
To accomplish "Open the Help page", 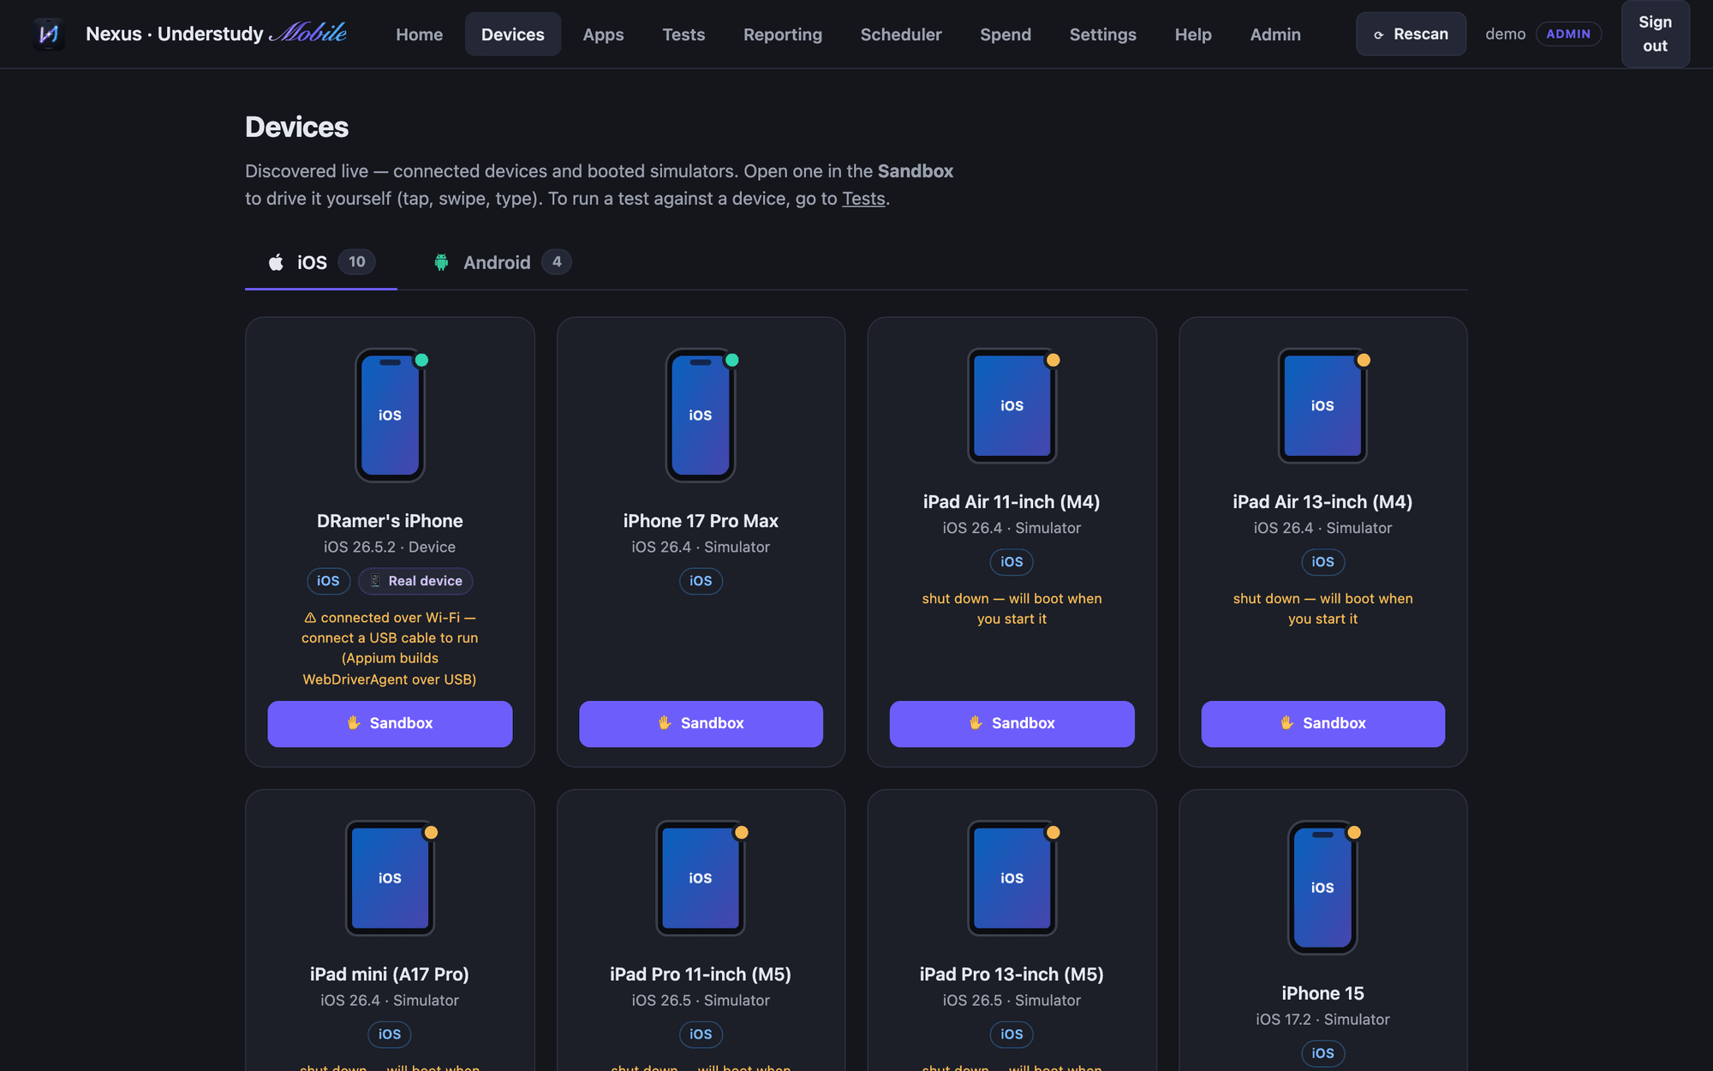I will point(1193,34).
